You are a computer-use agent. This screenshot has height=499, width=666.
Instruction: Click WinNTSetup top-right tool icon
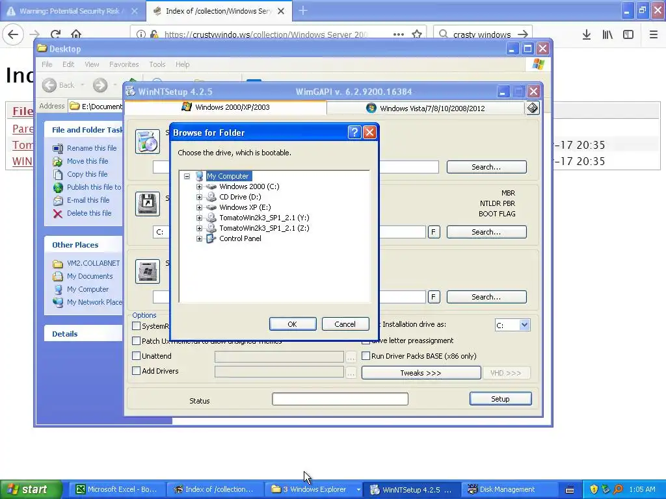(x=533, y=108)
